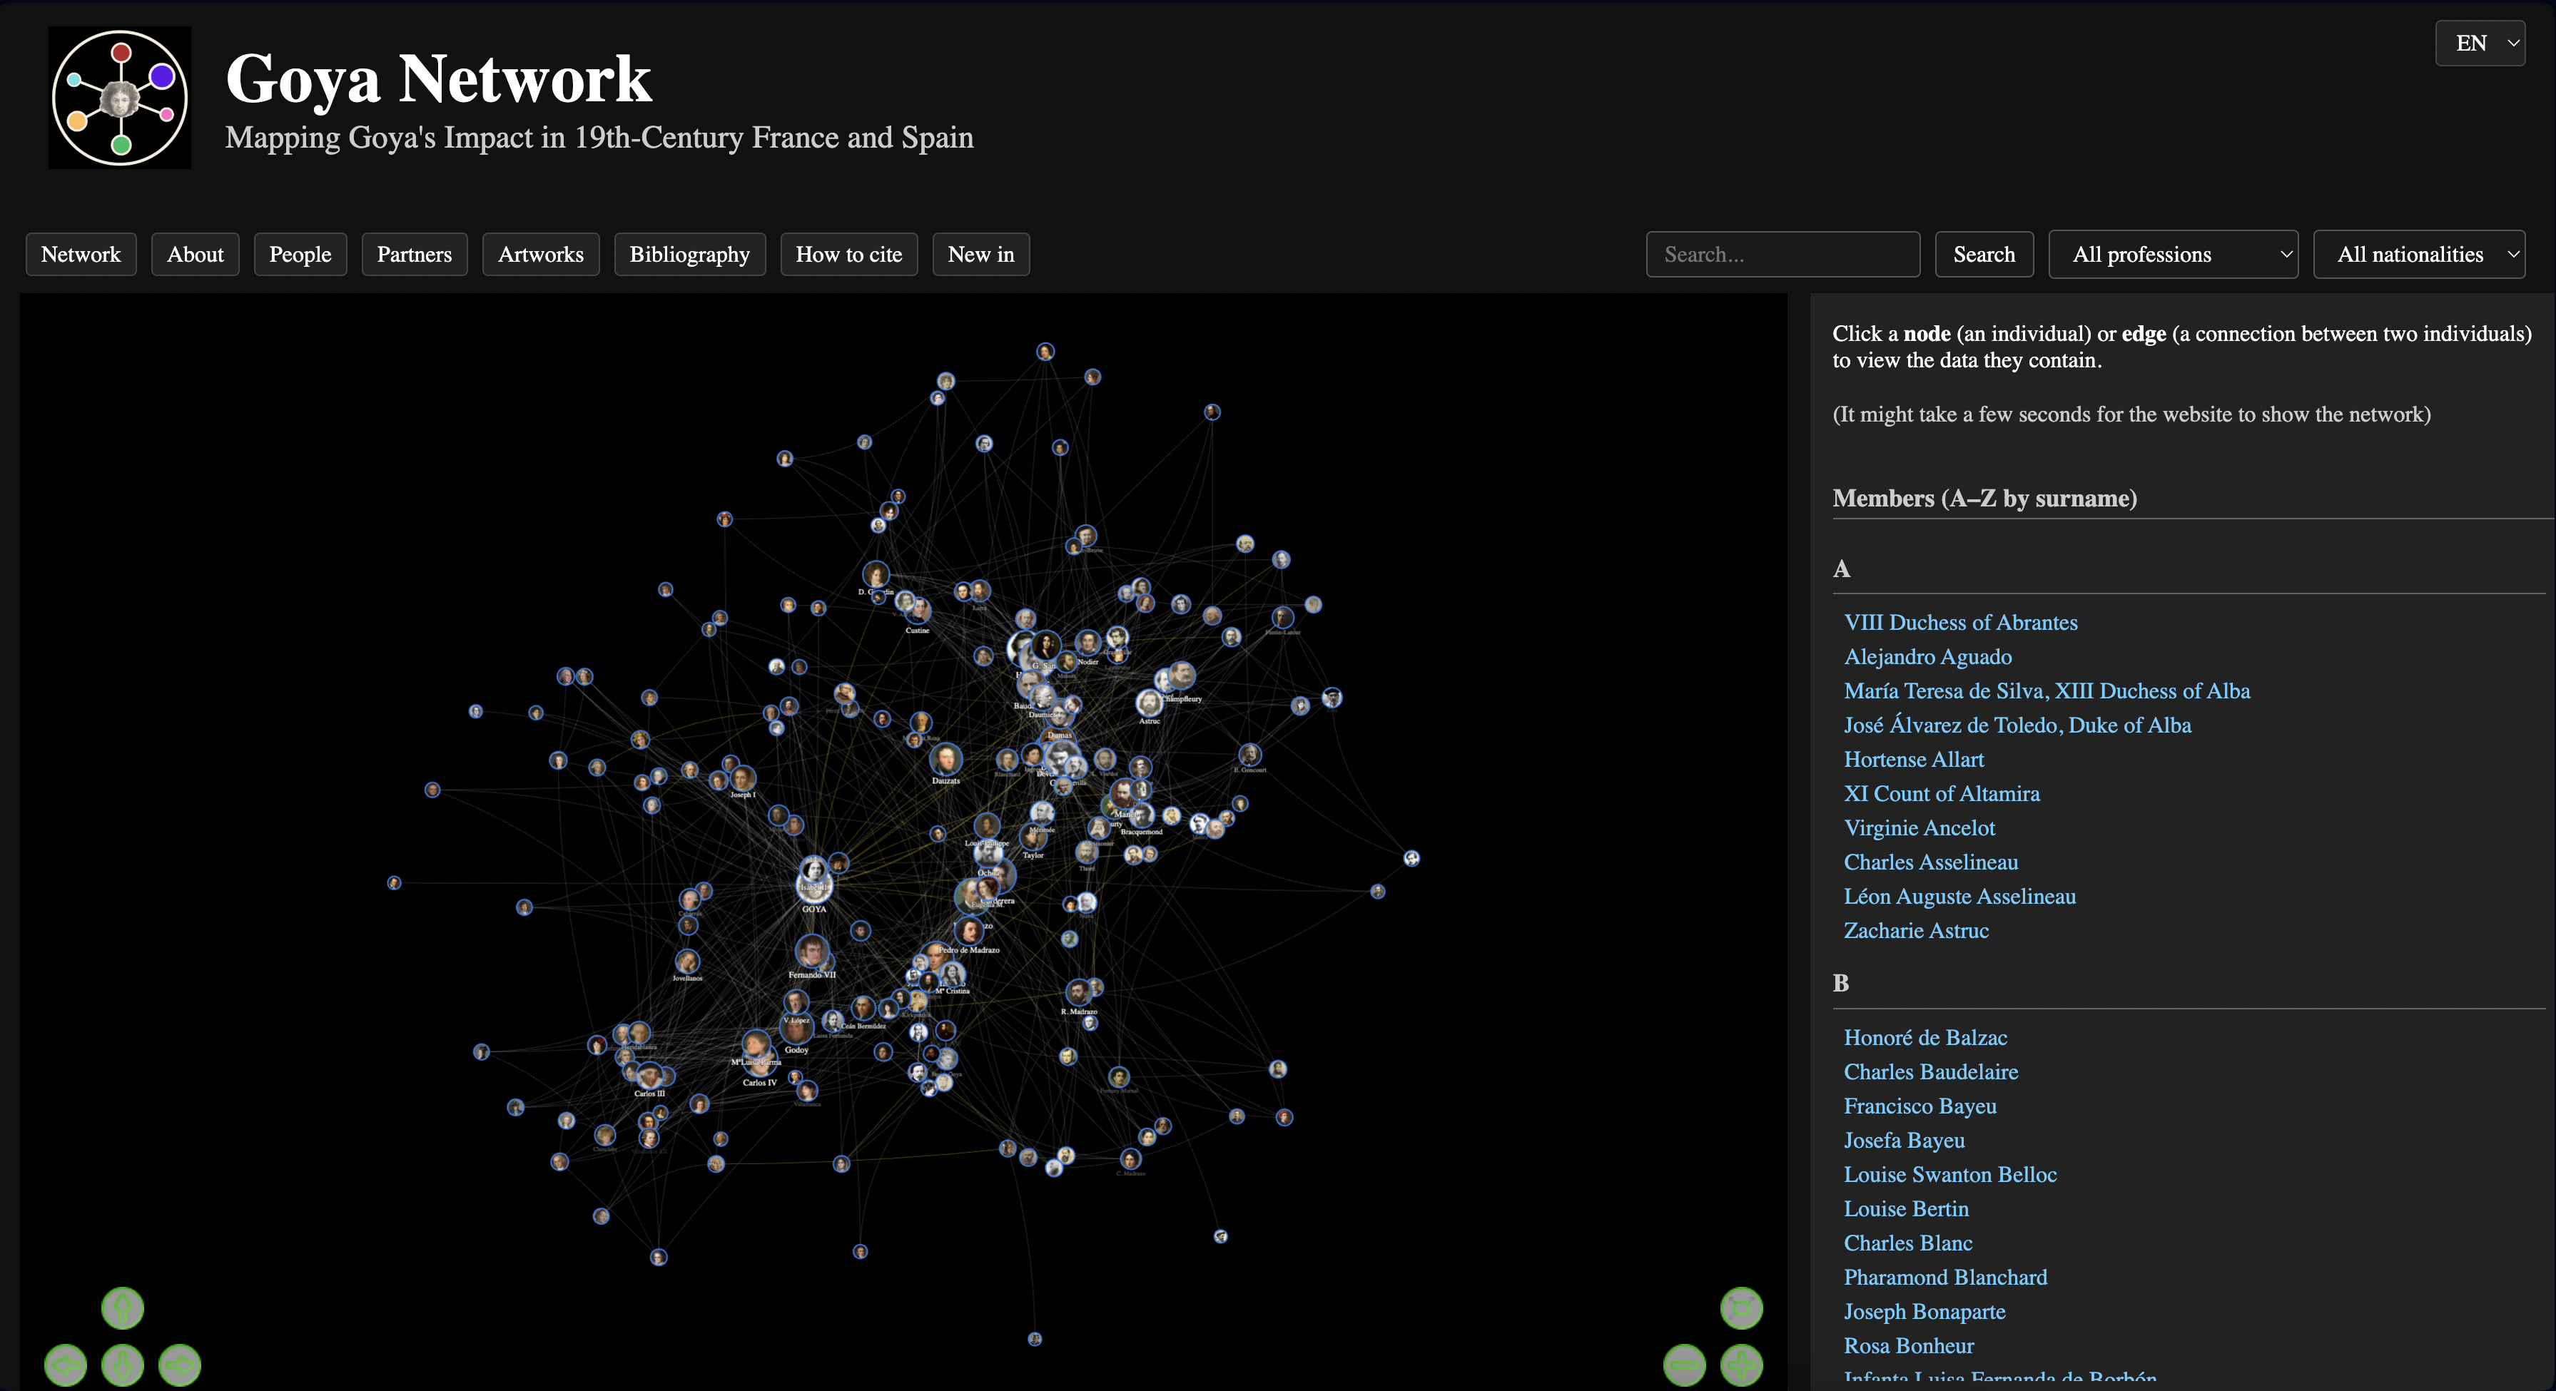Open Charles Baudelaire's member page
The image size is (2556, 1391).
point(1930,1071)
